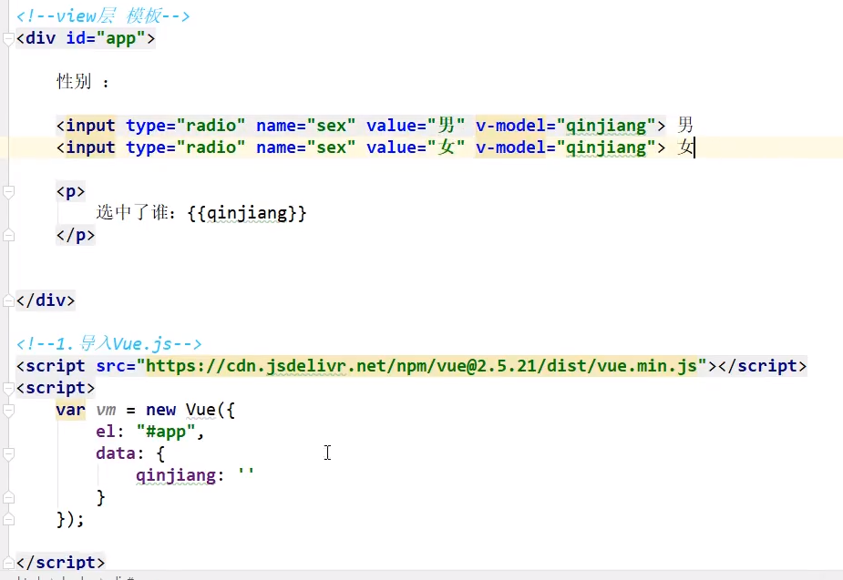The height and width of the screenshot is (580, 843).
Task: Click the el: "#app" property line
Action: point(150,432)
